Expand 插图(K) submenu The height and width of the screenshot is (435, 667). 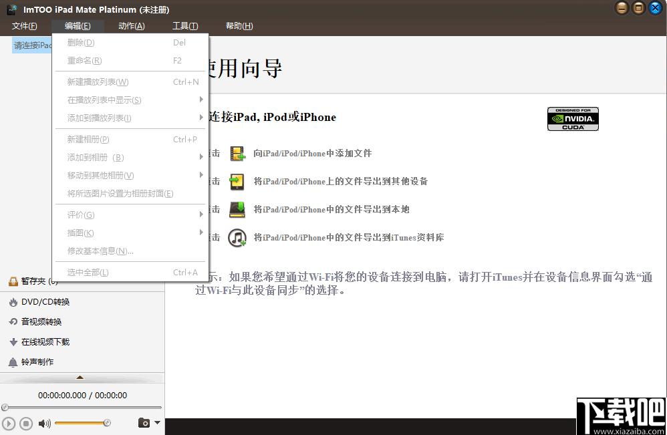[x=130, y=233]
